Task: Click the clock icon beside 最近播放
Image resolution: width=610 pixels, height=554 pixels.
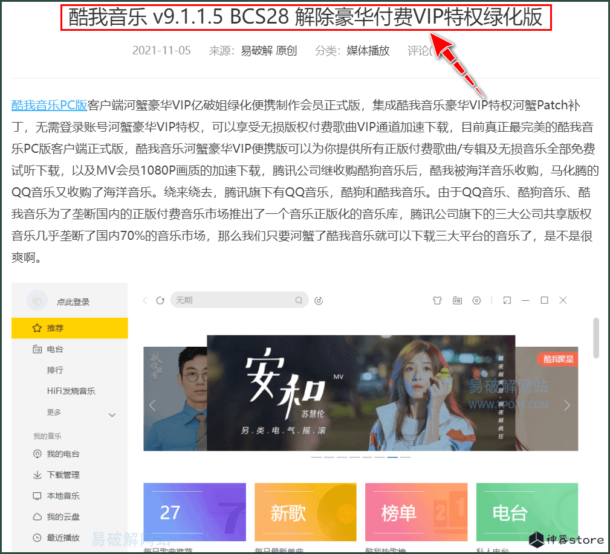Action: pyautogui.click(x=37, y=538)
